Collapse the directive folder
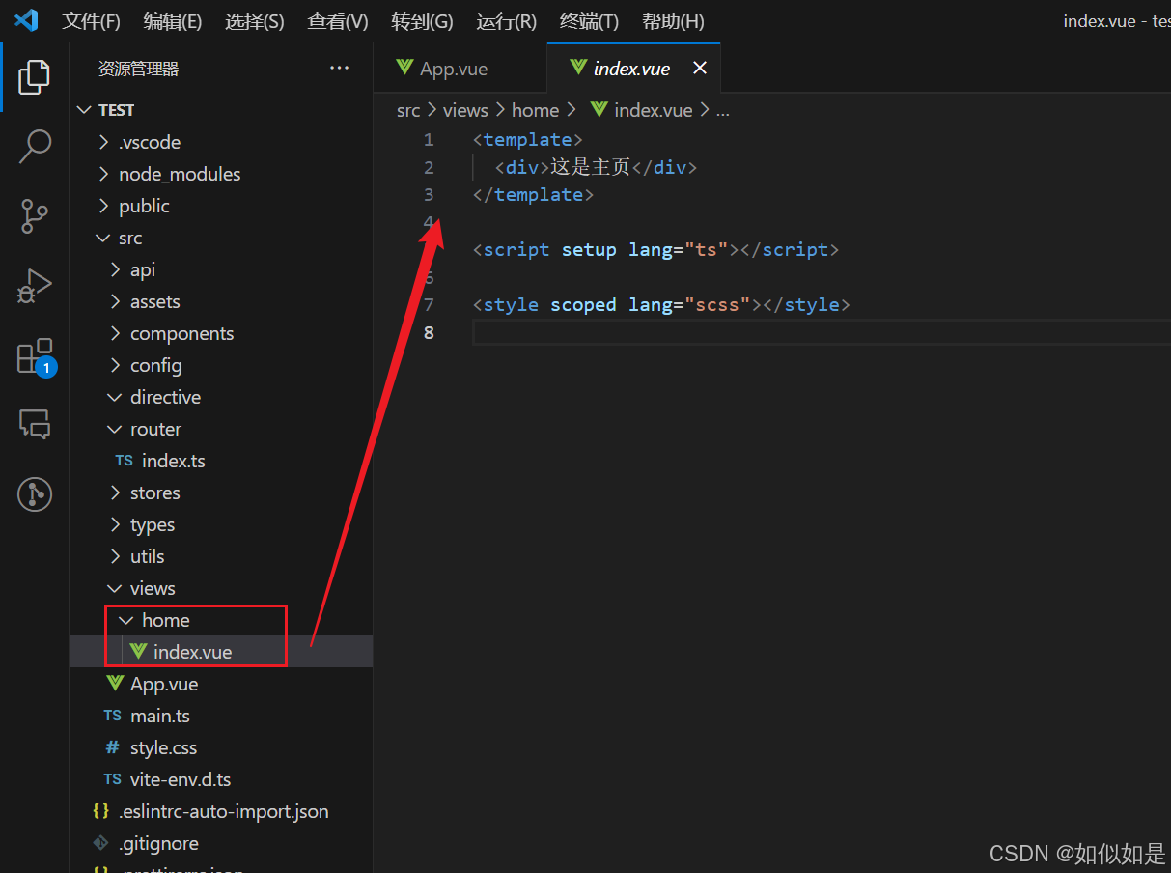This screenshot has height=873, width=1171. coord(116,397)
